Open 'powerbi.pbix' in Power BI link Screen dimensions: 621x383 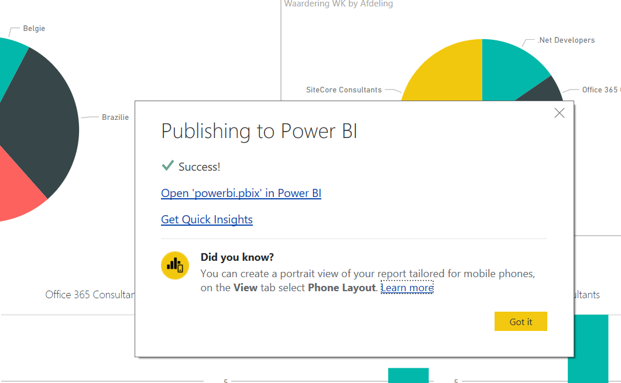(241, 193)
